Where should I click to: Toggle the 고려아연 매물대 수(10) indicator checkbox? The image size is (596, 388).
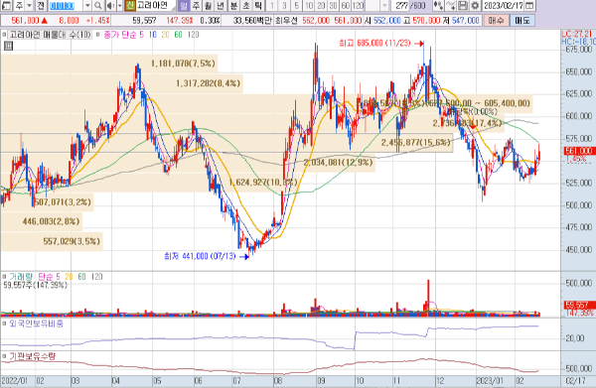(x=4, y=35)
